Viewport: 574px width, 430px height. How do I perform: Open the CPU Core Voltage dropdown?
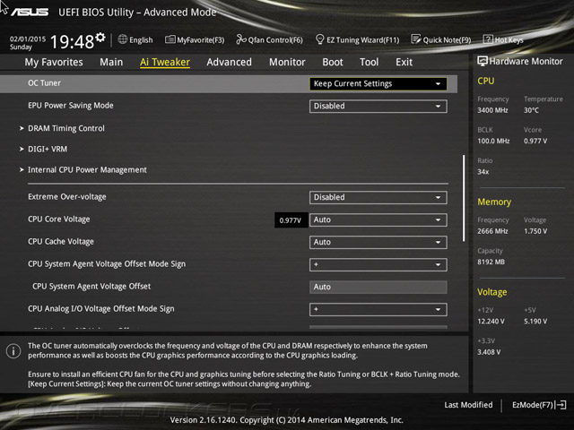378,219
